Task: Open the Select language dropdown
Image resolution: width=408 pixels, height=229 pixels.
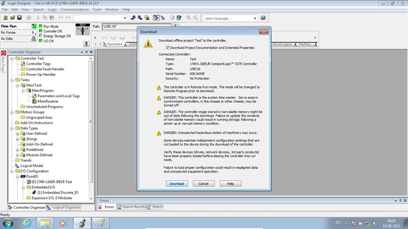Action: (255, 18)
